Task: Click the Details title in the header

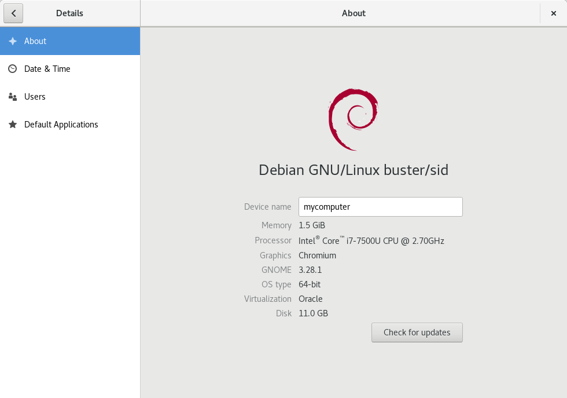Action: click(x=69, y=13)
